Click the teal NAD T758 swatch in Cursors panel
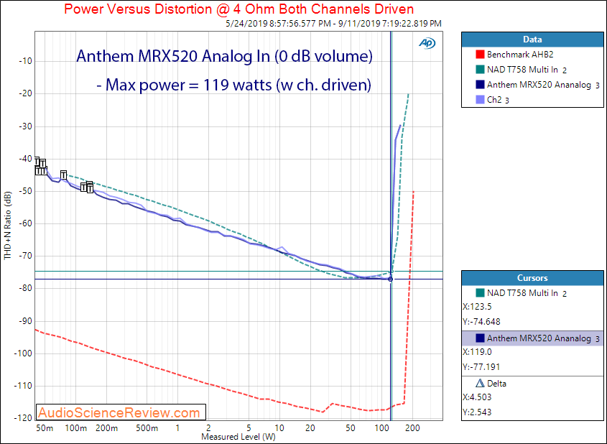607x444 pixels. coord(480,293)
